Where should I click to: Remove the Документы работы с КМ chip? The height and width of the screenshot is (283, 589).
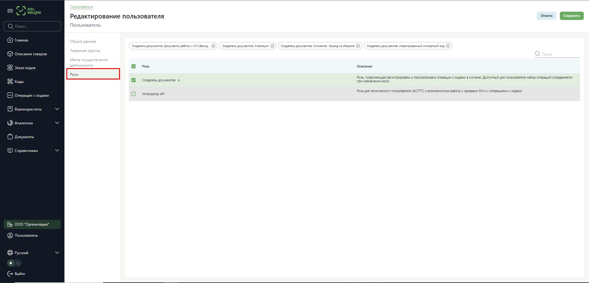coord(213,46)
